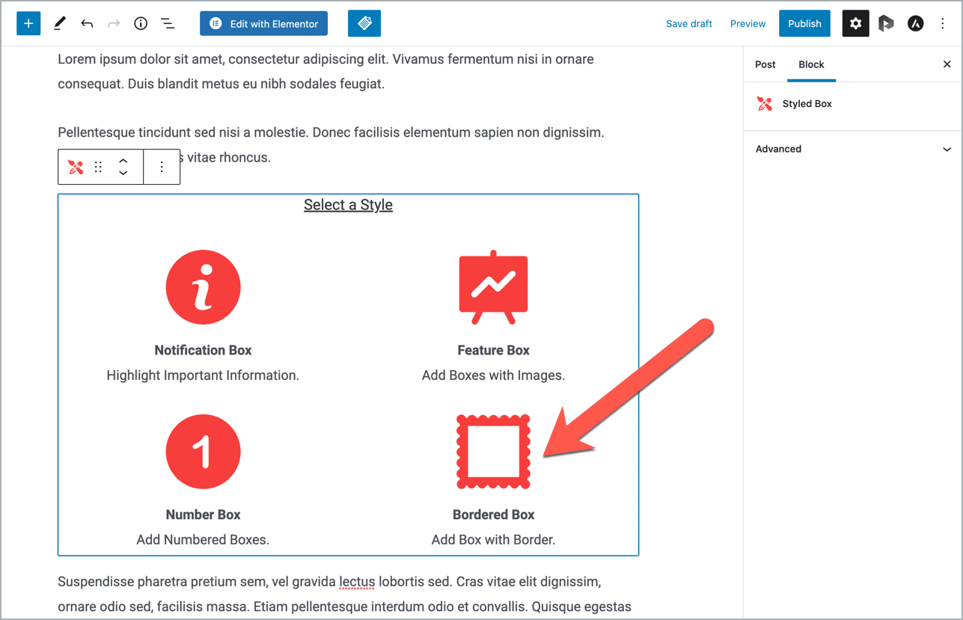
Task: Switch to the Block tab
Action: coord(811,64)
